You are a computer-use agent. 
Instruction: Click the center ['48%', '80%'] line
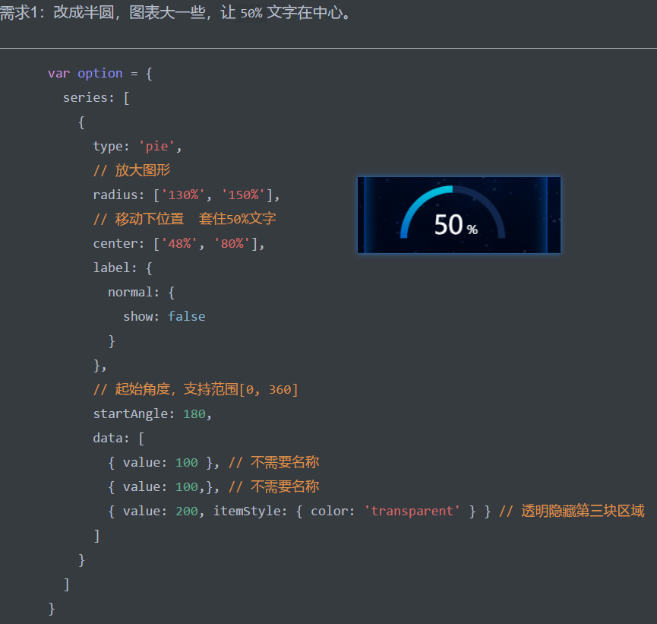coord(179,244)
